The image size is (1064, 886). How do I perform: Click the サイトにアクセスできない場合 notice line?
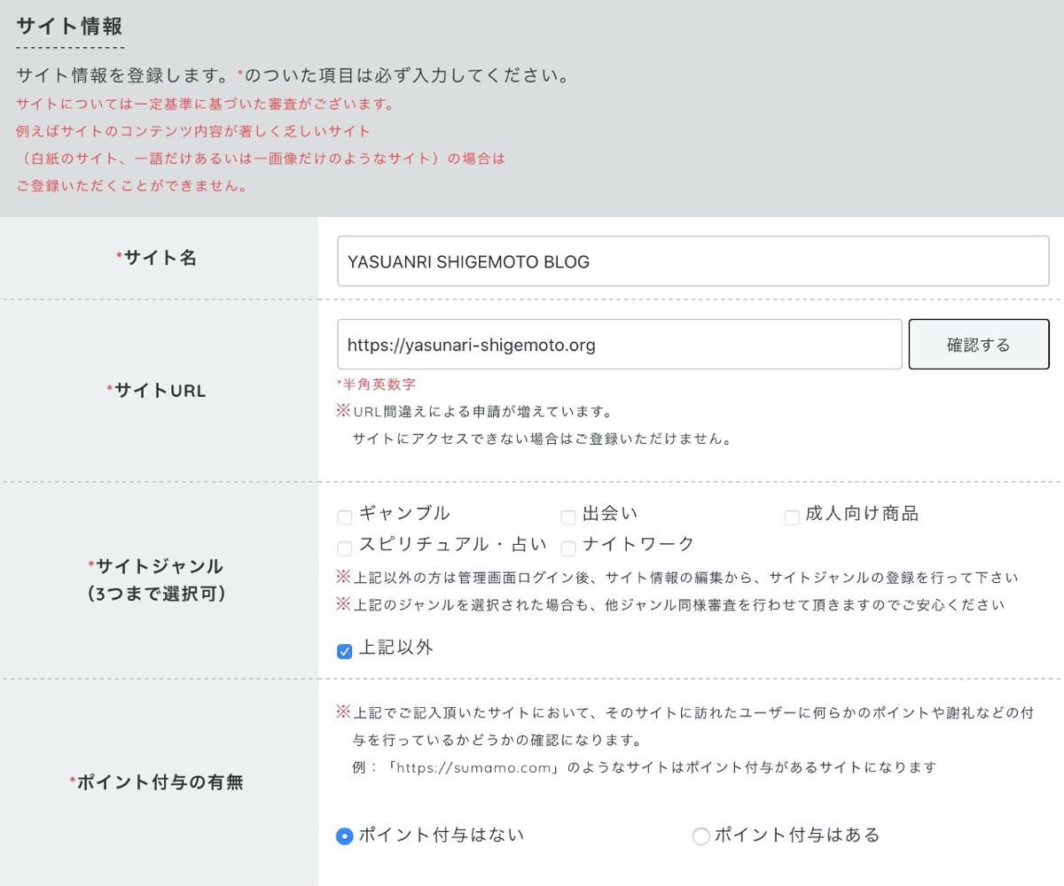pyautogui.click(x=542, y=439)
